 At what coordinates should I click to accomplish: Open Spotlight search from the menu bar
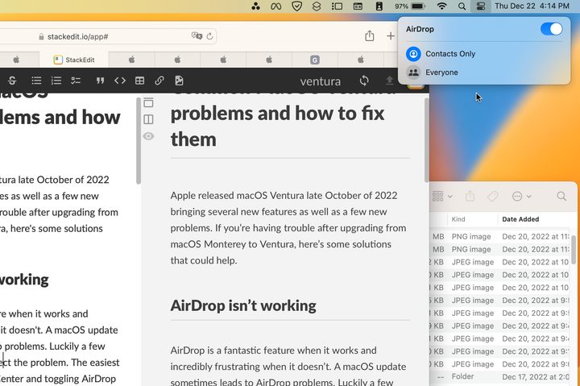[462, 6]
